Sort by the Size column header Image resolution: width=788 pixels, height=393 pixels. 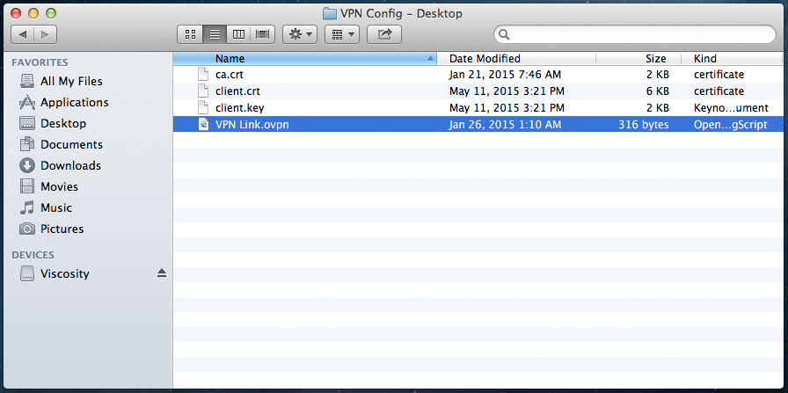tap(638, 58)
